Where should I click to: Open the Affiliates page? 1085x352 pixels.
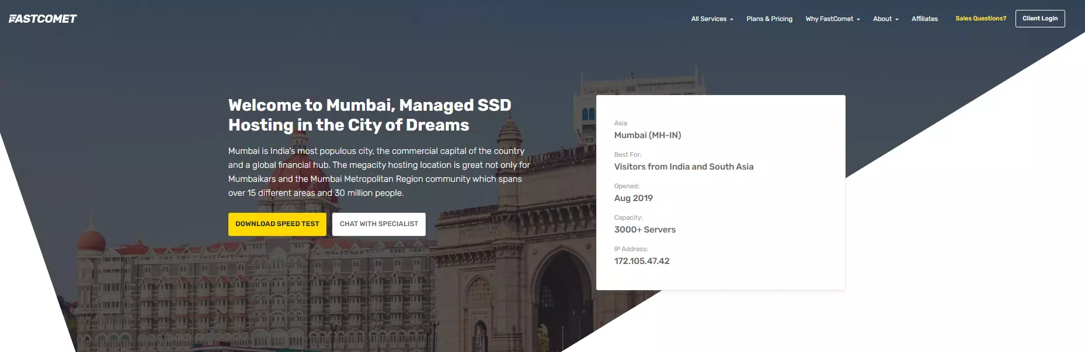click(924, 19)
